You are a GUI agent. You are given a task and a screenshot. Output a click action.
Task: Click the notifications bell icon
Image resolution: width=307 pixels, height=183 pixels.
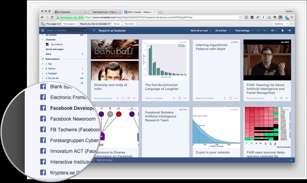coord(283,30)
